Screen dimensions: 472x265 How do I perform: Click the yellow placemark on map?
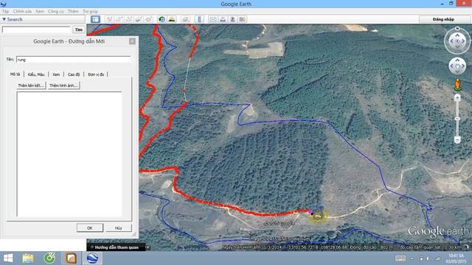point(319,216)
